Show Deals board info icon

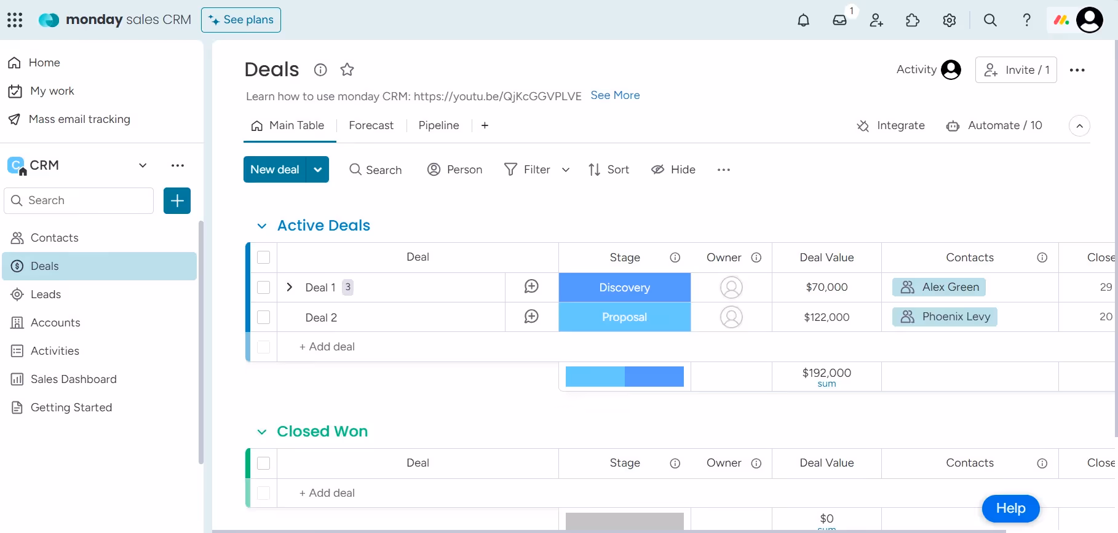(320, 69)
